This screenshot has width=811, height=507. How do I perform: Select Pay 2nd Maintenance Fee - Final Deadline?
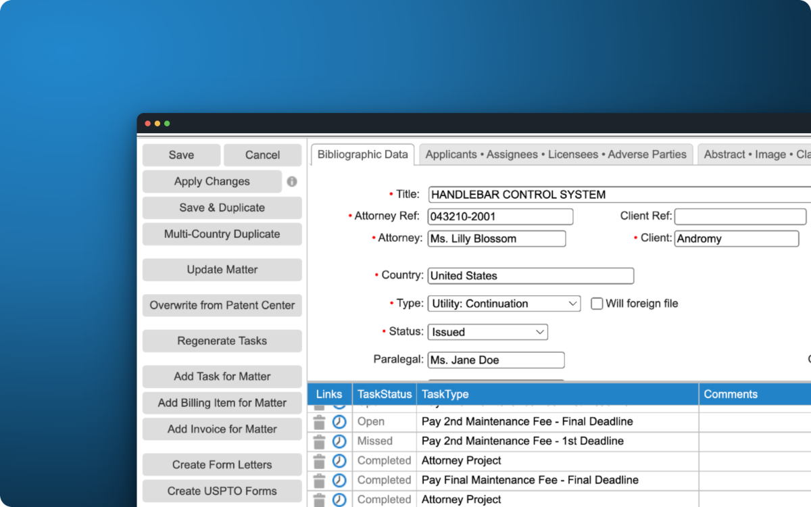[x=527, y=422]
